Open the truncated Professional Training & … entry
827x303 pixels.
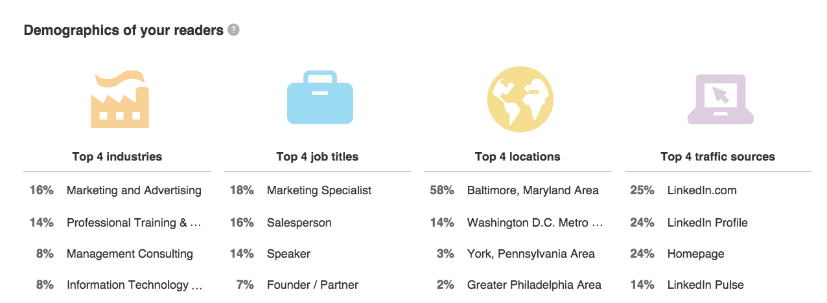[134, 223]
